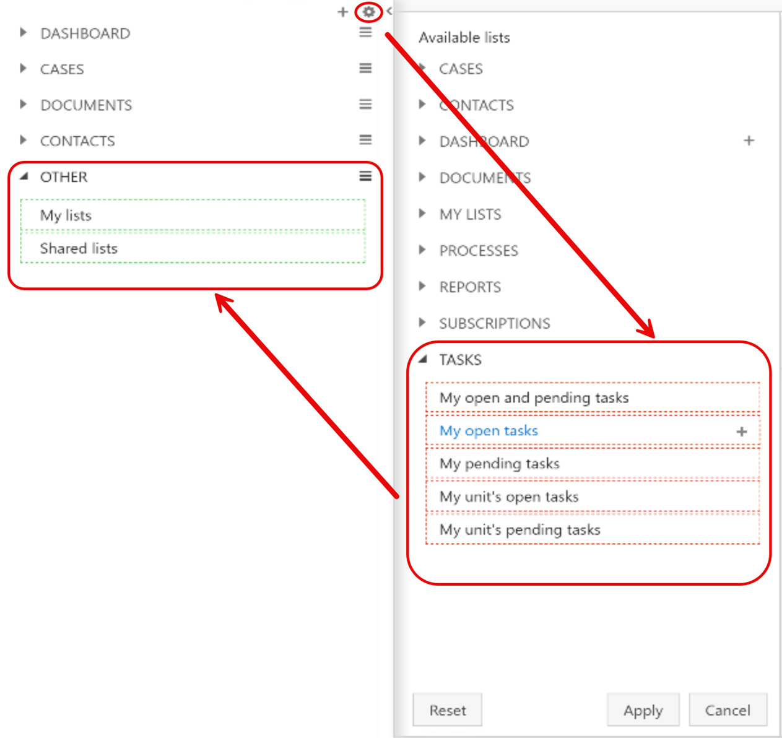The height and width of the screenshot is (738, 782).
Task: Expand SUBSCRIPTIONS in Available lists
Action: click(x=422, y=323)
